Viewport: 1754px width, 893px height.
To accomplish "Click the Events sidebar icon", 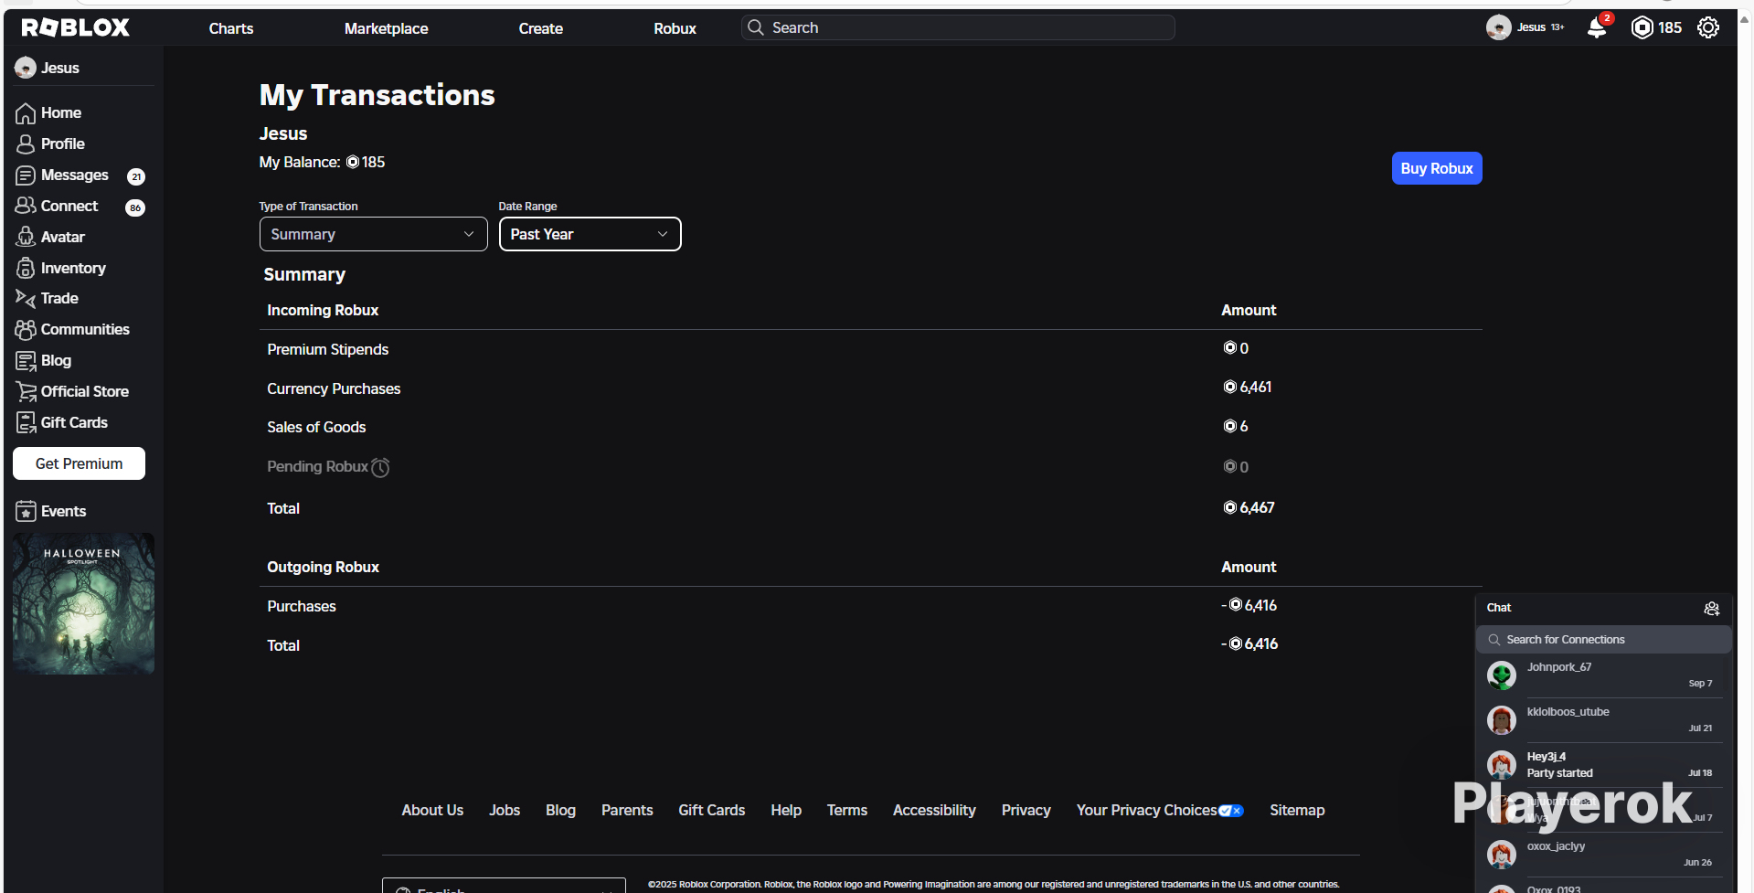I will point(26,511).
